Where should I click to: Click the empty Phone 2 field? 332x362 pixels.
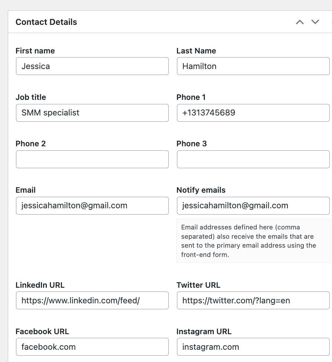92,159
